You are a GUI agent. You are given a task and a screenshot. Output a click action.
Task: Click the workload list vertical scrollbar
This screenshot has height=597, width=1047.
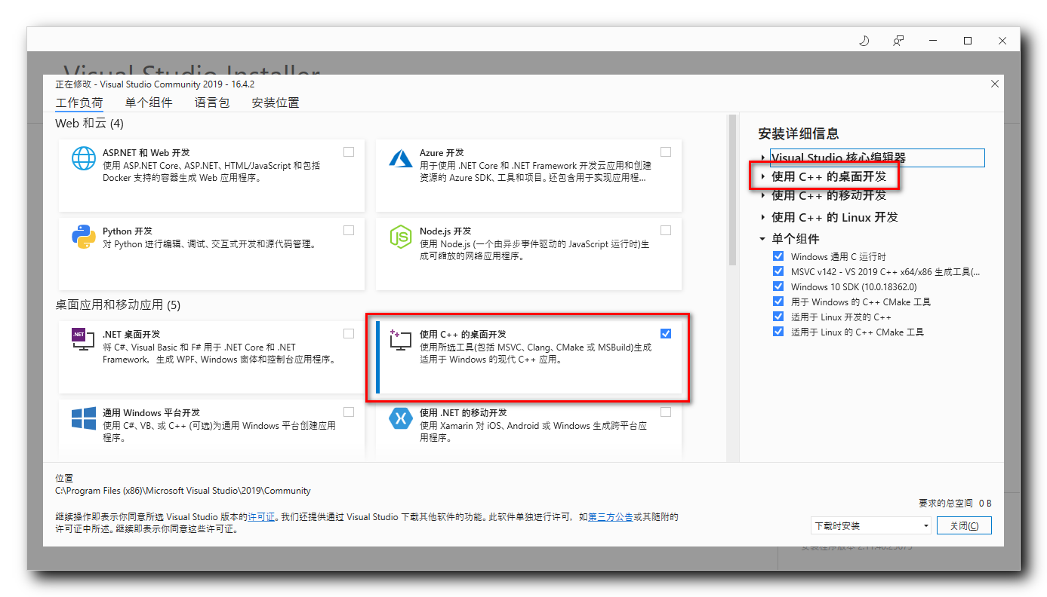point(731,190)
